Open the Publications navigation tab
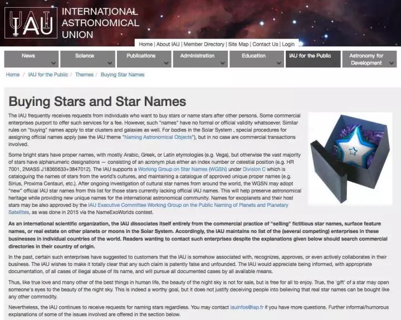 144,59
